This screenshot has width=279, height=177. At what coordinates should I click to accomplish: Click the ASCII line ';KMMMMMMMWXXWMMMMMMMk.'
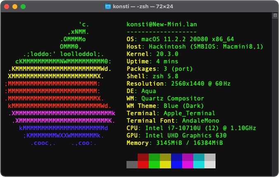(63, 135)
